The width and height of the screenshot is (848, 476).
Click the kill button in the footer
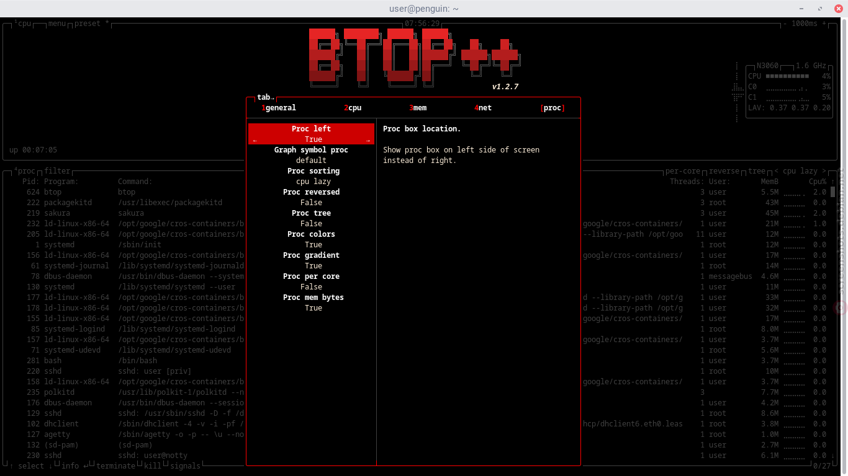pyautogui.click(x=153, y=465)
